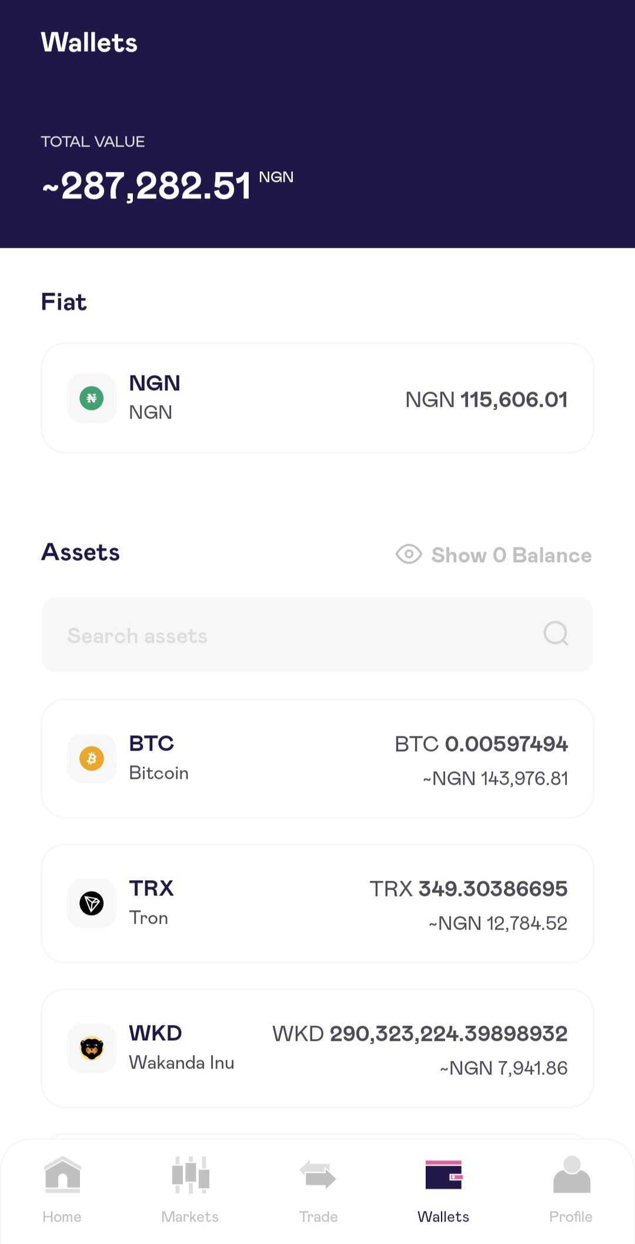Open the Markets candlestick icon
The image size is (635, 1244).
190,1175
